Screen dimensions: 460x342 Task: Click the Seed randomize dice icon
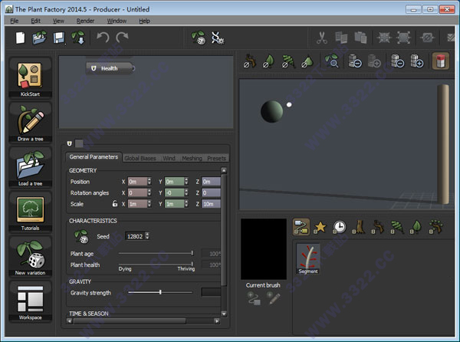[x=81, y=236]
